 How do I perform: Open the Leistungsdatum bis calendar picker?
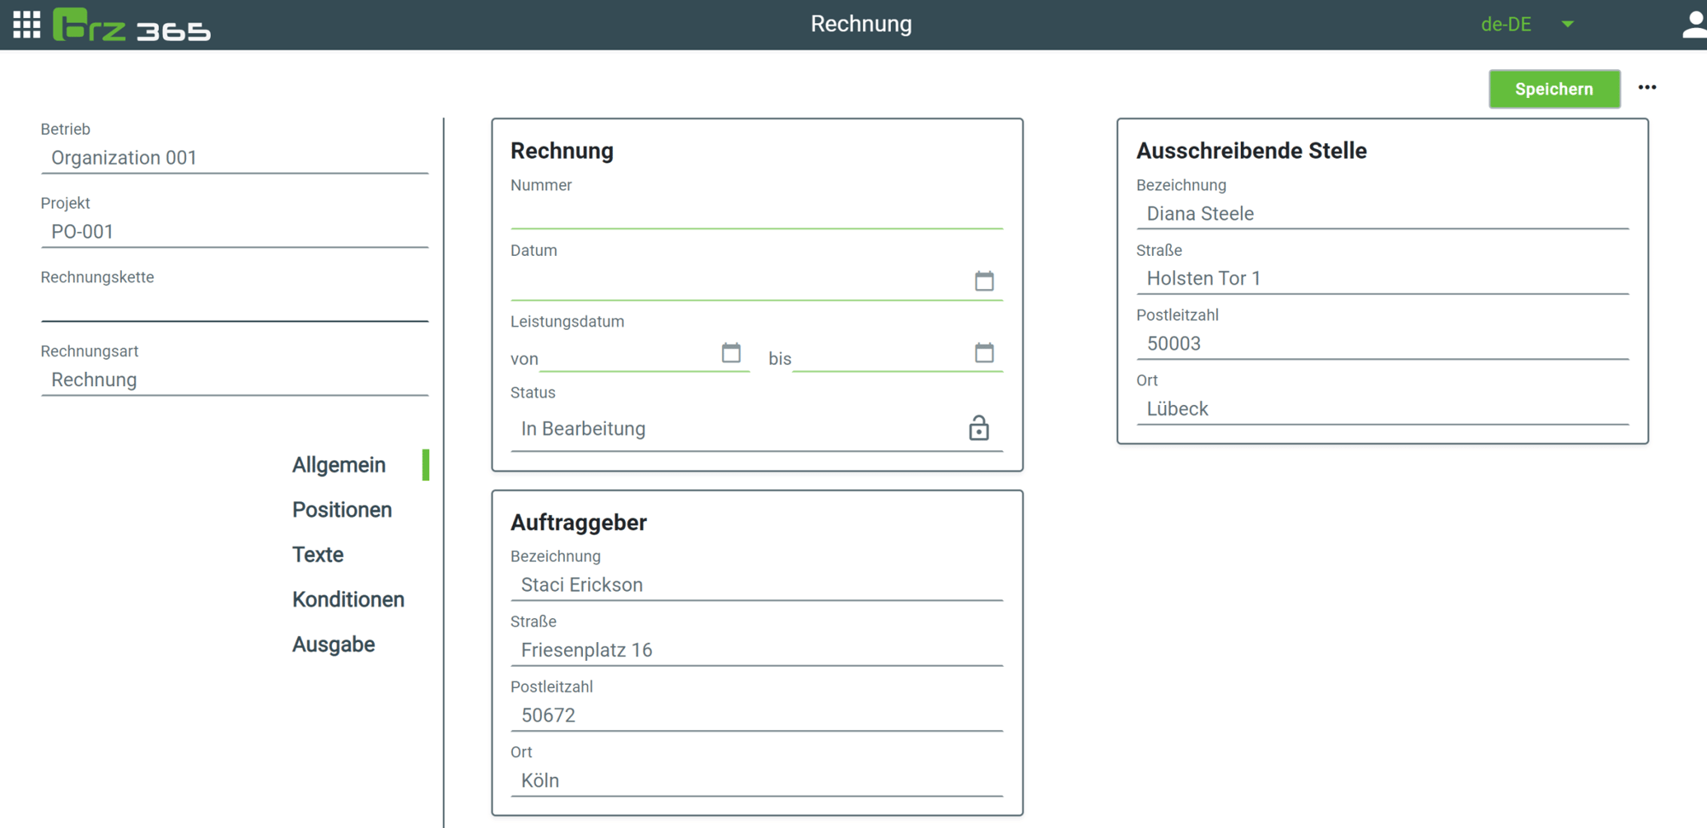pyautogui.click(x=984, y=352)
